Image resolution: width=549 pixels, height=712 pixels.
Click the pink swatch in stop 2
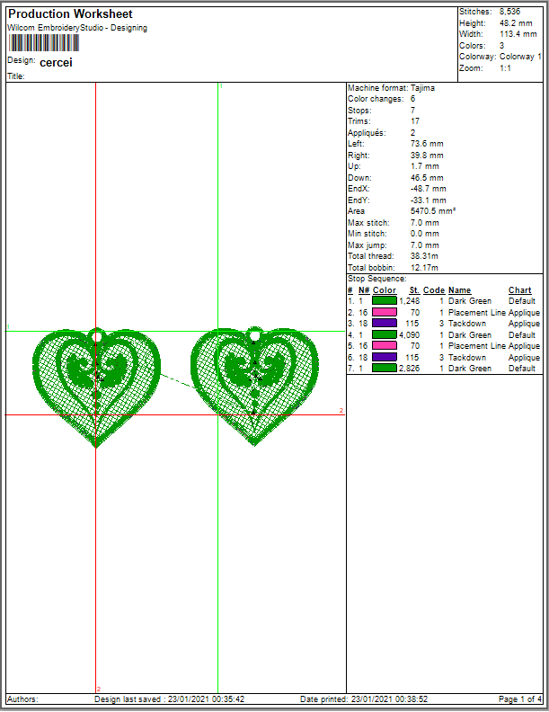pos(385,312)
